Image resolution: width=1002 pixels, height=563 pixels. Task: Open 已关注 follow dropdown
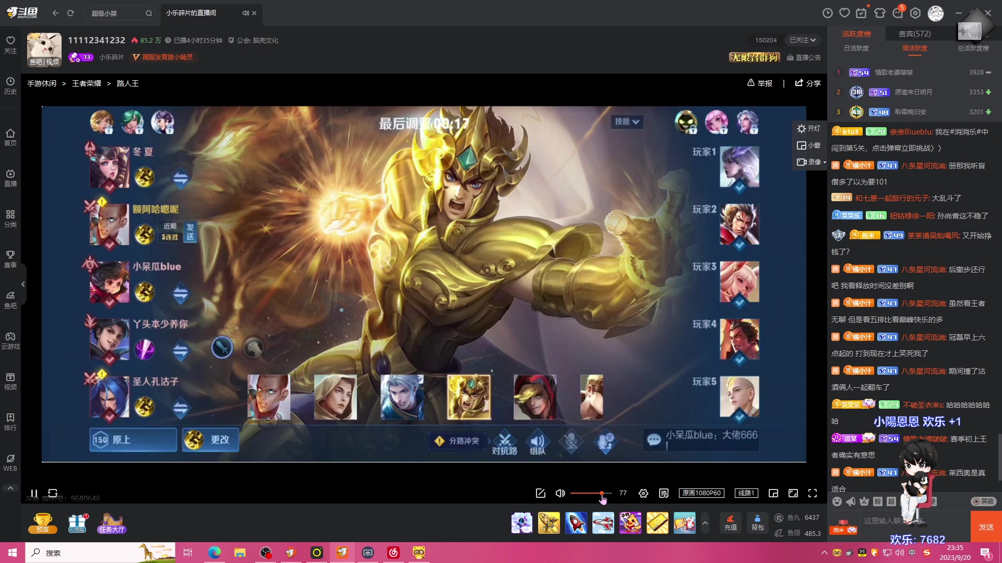tap(802, 40)
